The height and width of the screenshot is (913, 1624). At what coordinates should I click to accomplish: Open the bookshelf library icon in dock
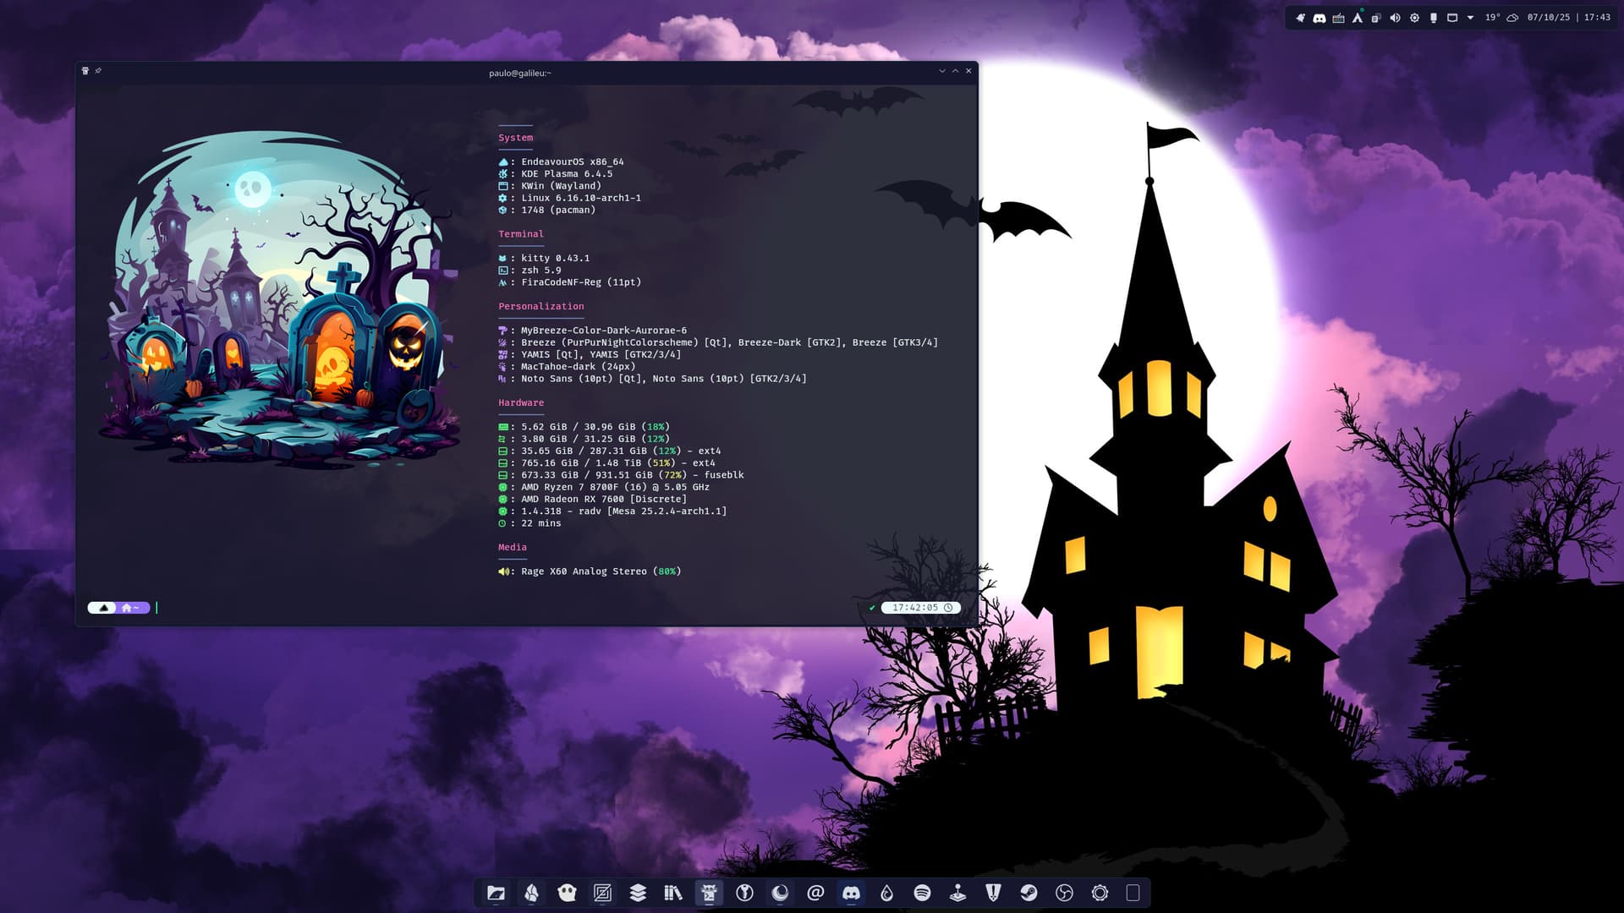click(673, 893)
